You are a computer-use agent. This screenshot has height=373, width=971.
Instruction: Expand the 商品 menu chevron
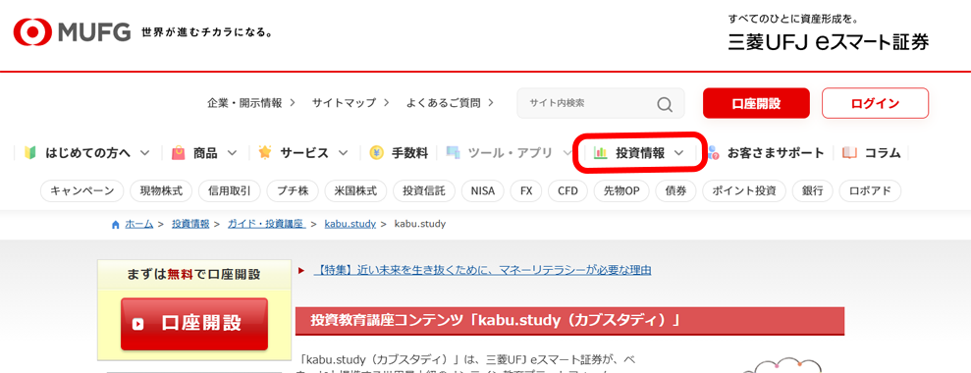point(233,153)
